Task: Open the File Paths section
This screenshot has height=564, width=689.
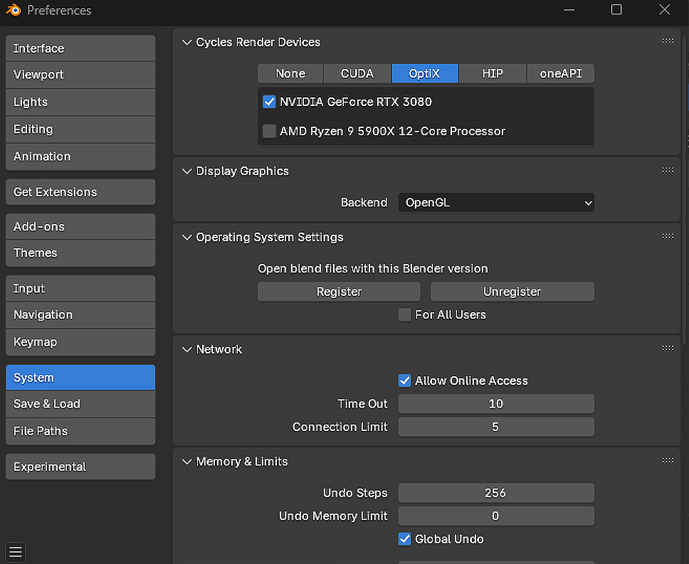Action: pos(80,431)
